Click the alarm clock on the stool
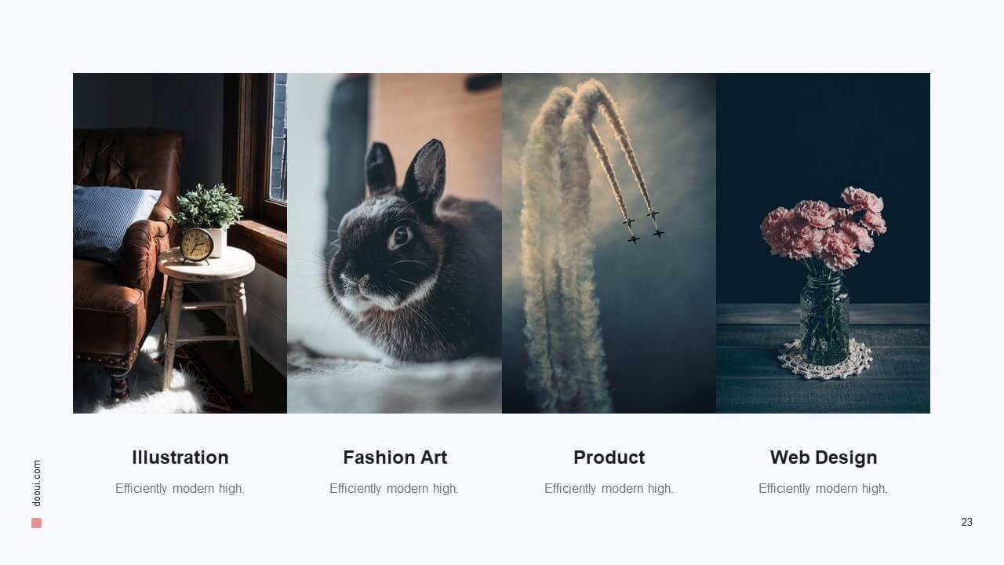 click(197, 244)
